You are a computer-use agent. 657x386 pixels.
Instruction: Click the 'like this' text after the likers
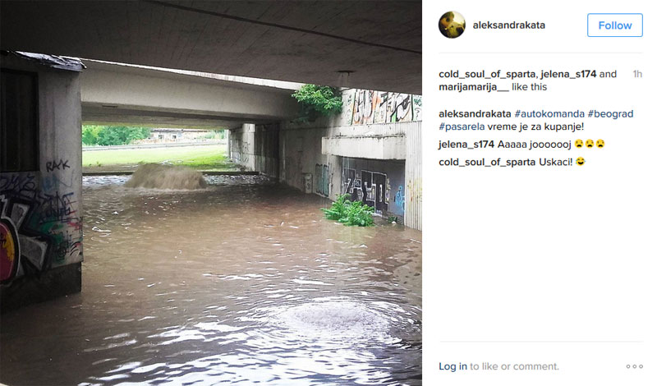(529, 87)
